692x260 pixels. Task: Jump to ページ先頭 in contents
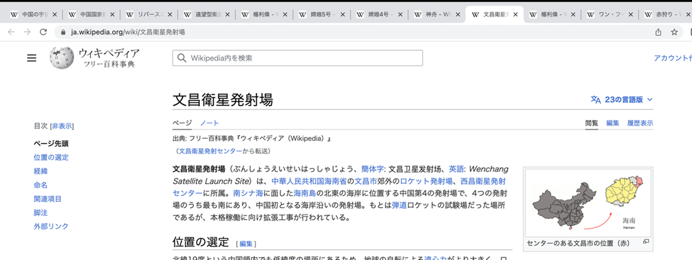coord(51,144)
